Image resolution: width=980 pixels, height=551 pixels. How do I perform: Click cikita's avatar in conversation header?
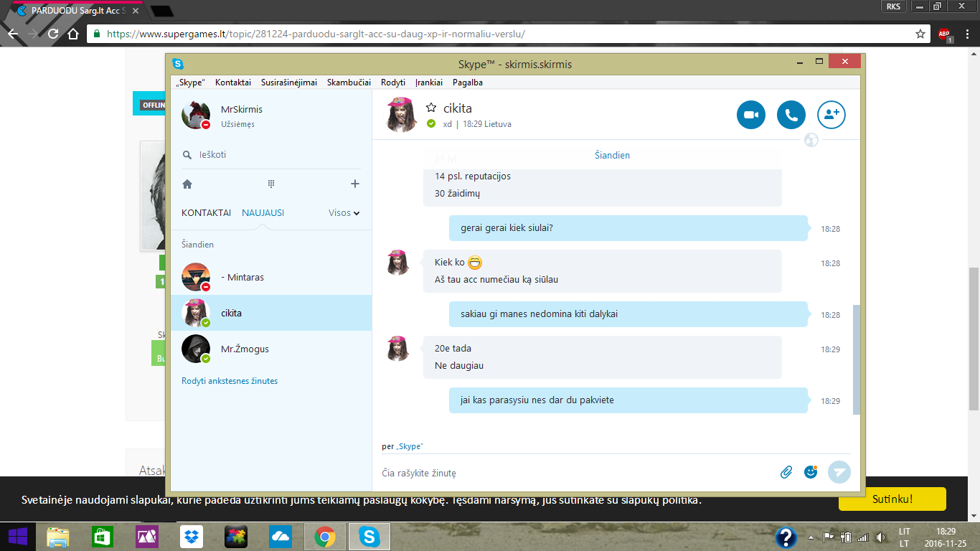coord(402,115)
